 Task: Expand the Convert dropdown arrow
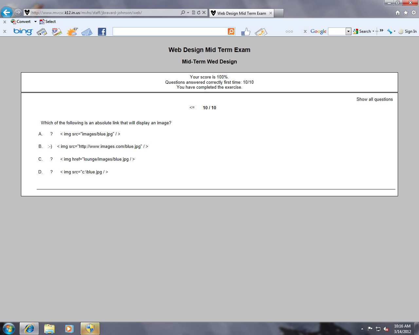pos(35,22)
